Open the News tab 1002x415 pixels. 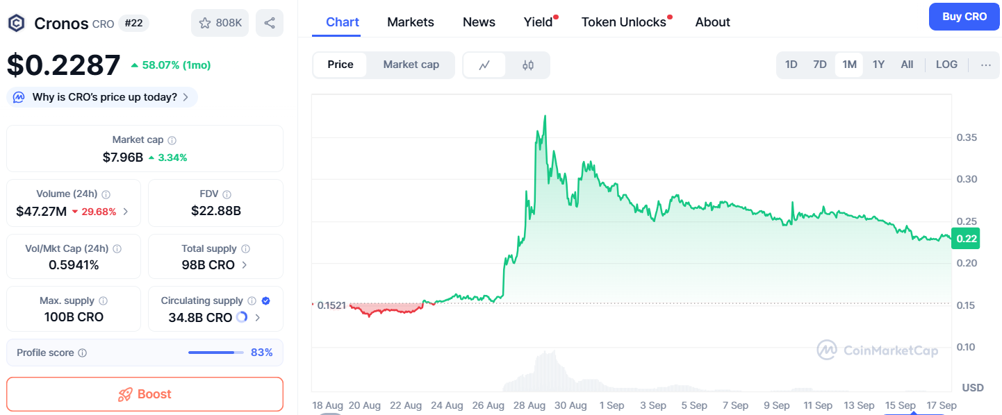tap(479, 22)
